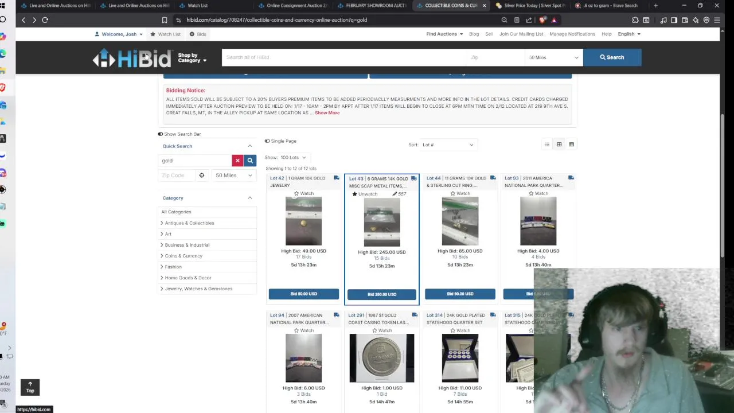The height and width of the screenshot is (413, 734).
Task: Open the Welcome, Josh account menu
Action: tap(119, 34)
